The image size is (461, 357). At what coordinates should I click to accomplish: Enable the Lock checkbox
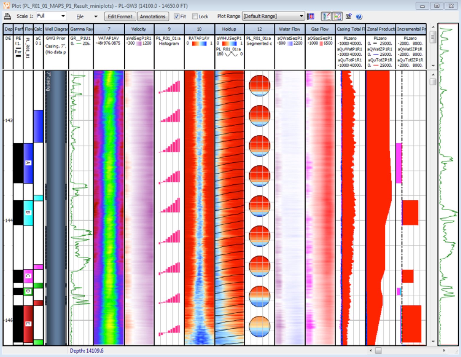[x=195, y=17]
